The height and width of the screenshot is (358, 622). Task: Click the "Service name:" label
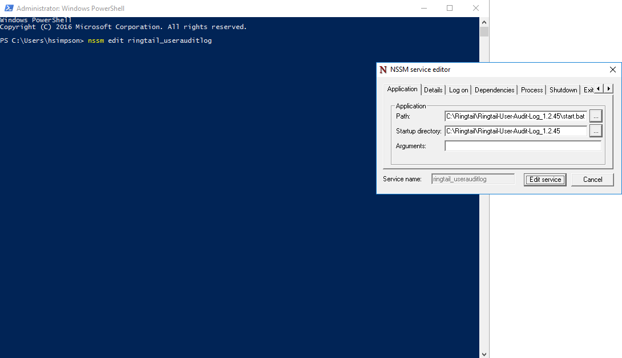coord(402,179)
